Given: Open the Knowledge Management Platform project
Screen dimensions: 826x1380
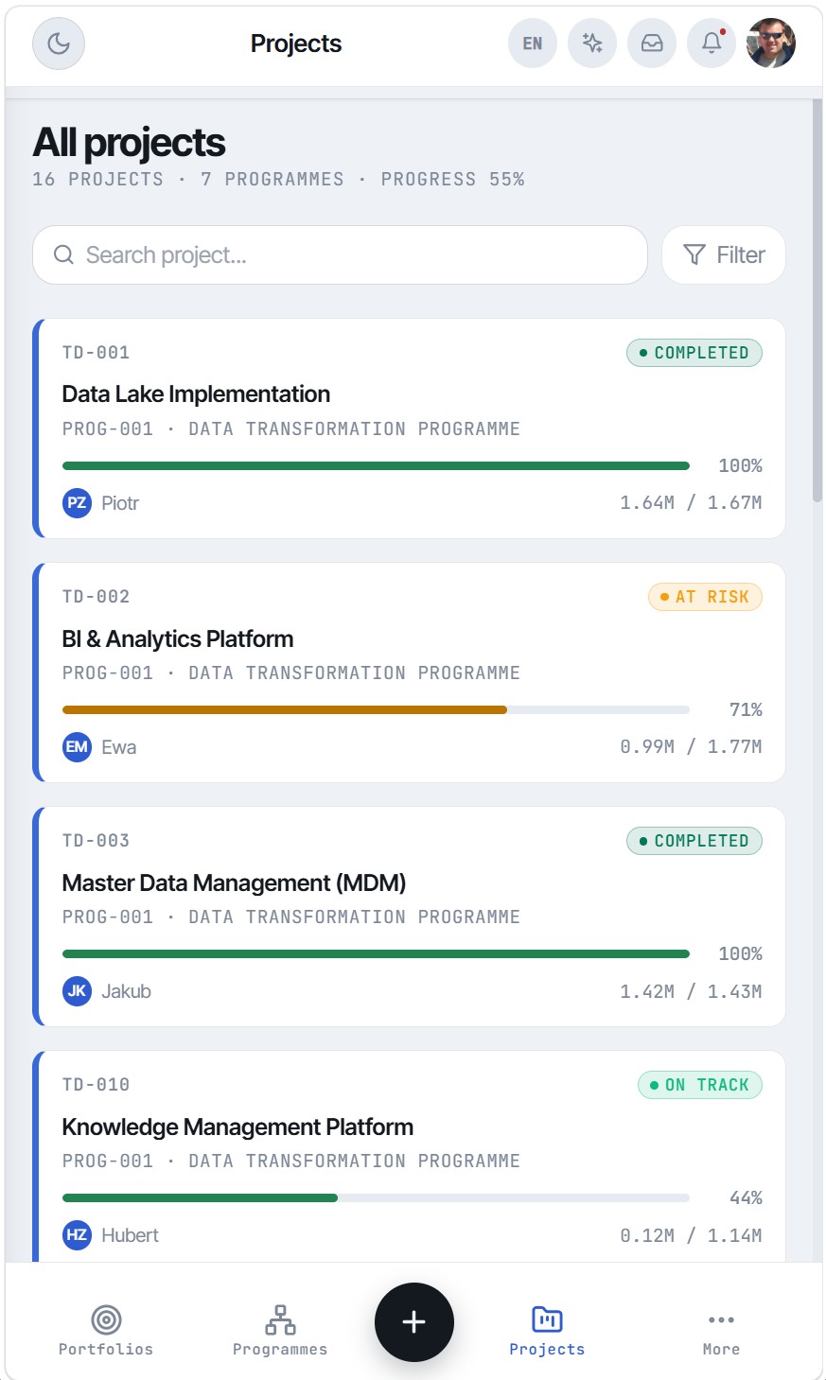Looking at the screenshot, I should [409, 1156].
